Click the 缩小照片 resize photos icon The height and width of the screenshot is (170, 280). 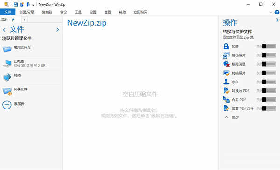(226, 55)
